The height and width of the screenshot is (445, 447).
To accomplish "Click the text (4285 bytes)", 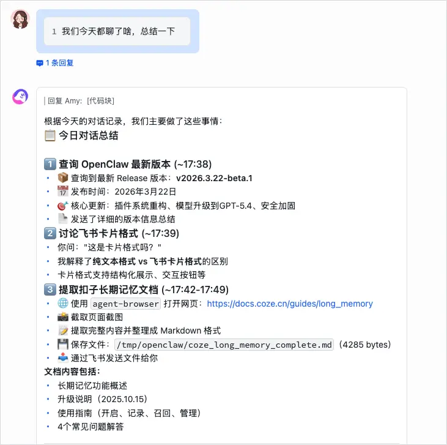I will [x=364, y=345].
